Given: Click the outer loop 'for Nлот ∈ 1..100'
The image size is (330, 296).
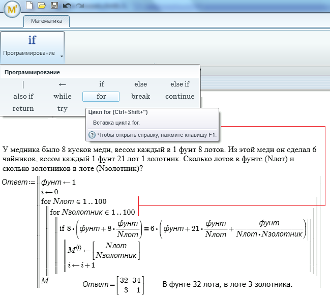Looking at the screenshot, I should 74,201.
